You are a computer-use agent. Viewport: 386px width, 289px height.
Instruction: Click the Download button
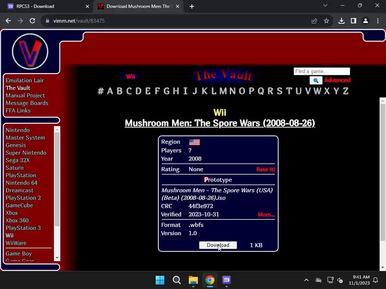pyautogui.click(x=218, y=245)
